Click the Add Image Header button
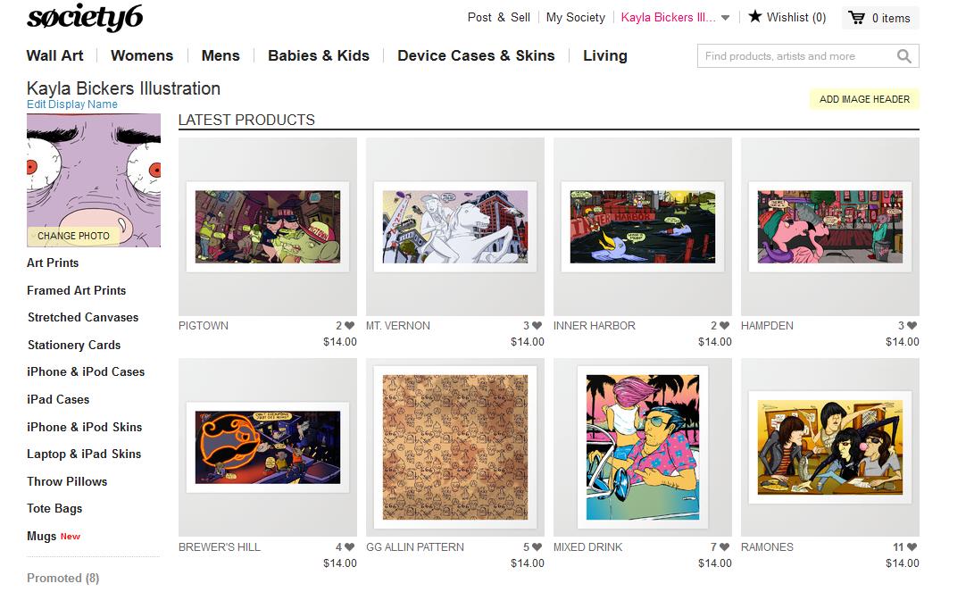Viewport: 974px width, 592px height. [864, 99]
